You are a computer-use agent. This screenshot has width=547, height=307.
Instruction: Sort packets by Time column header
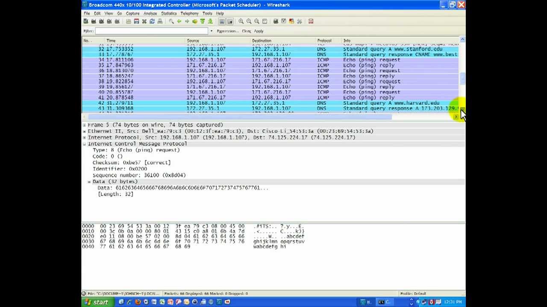(x=145, y=41)
